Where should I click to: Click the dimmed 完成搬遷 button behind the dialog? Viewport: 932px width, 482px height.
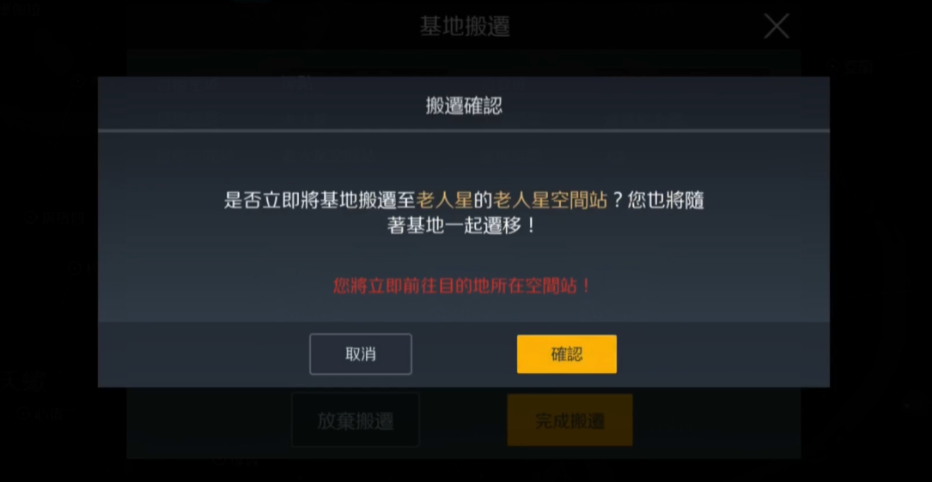[570, 420]
